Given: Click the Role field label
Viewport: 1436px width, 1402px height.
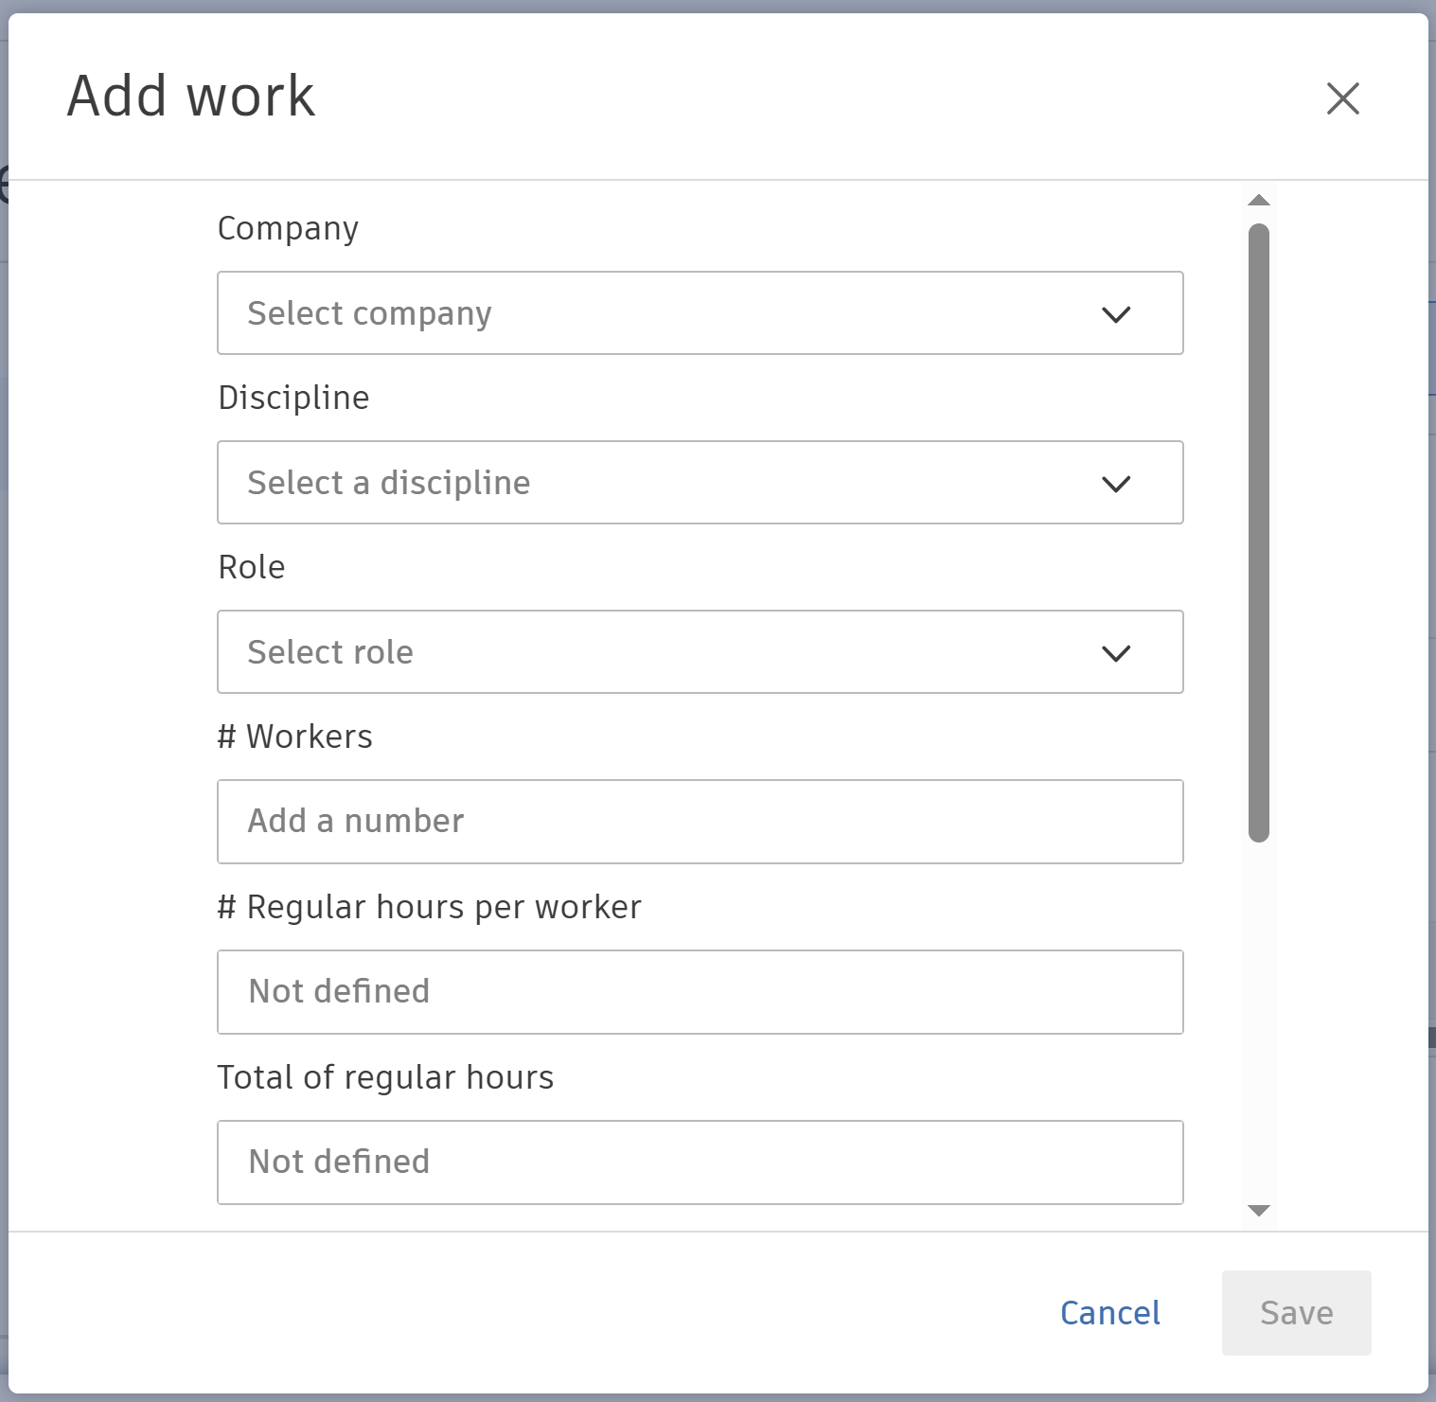Looking at the screenshot, I should coord(251,566).
